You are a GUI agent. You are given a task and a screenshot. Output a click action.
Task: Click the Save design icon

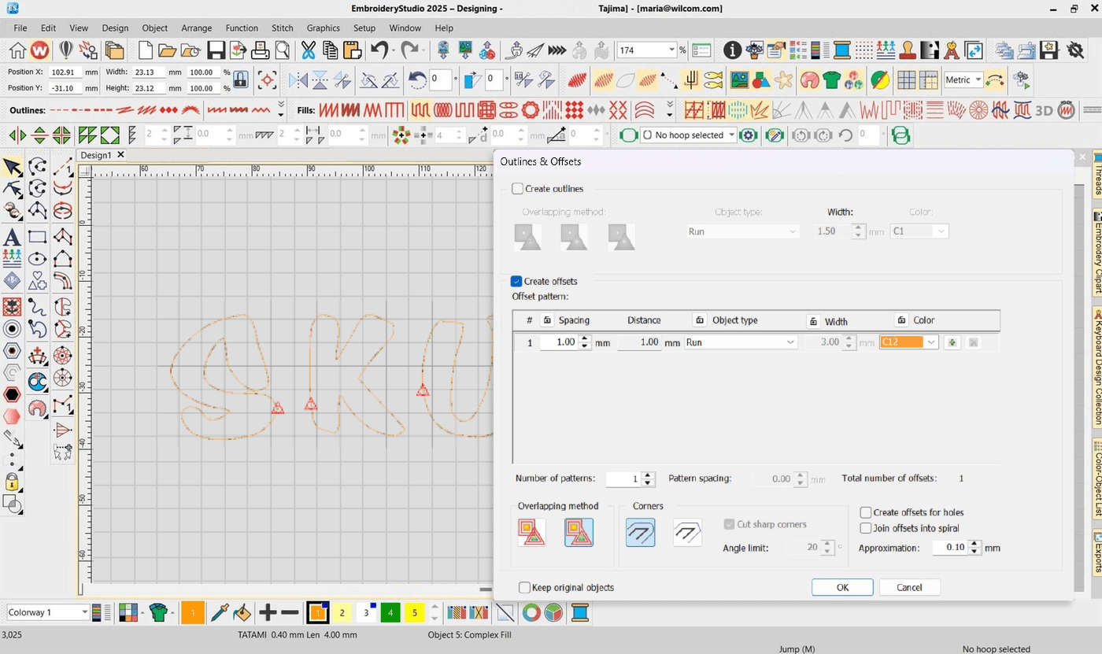(x=216, y=50)
